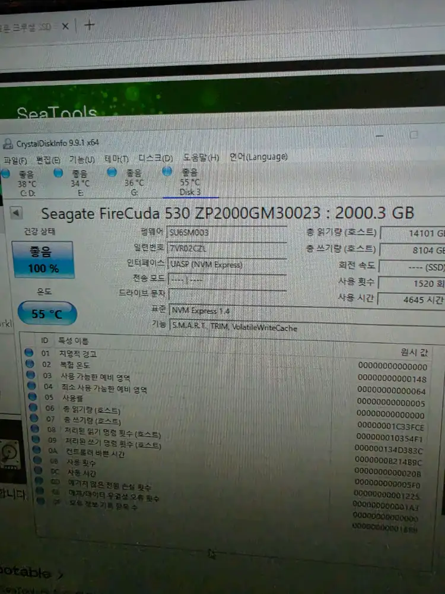
Task: Select the Disk 3 tab at 55°C
Action: [x=190, y=182]
